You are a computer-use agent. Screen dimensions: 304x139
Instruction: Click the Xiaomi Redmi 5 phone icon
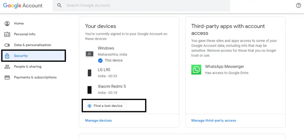(90, 90)
